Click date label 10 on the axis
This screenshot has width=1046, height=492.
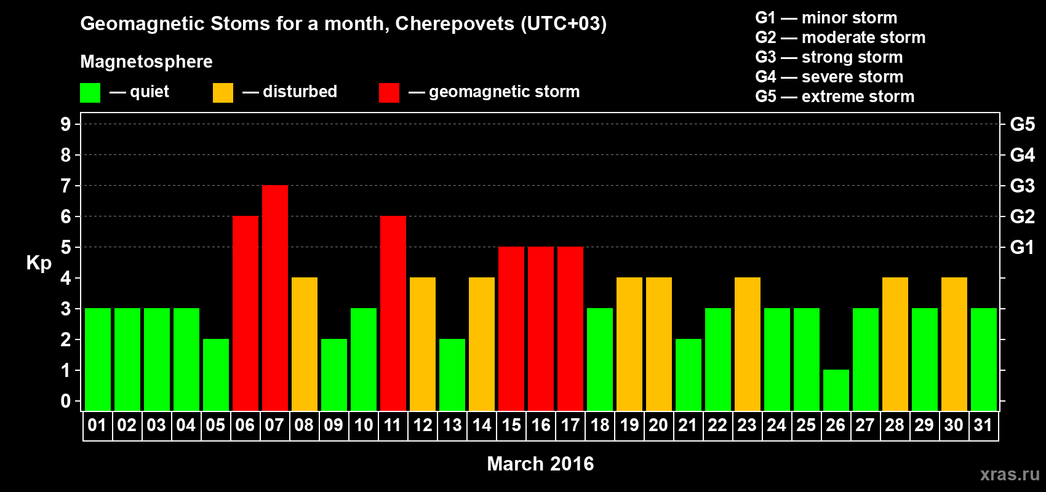click(364, 426)
